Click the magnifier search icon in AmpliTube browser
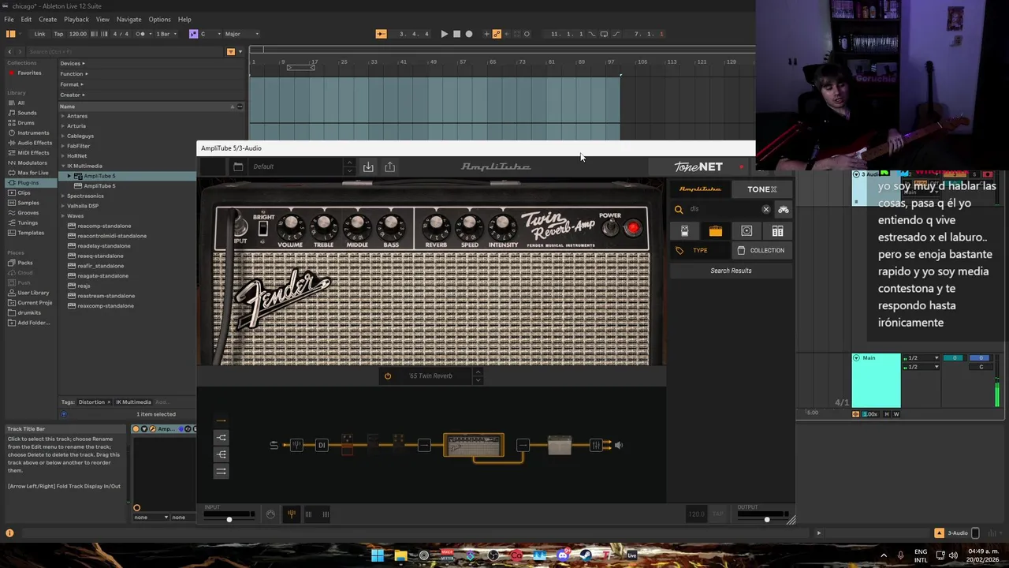This screenshot has width=1009, height=568. pos(679,209)
